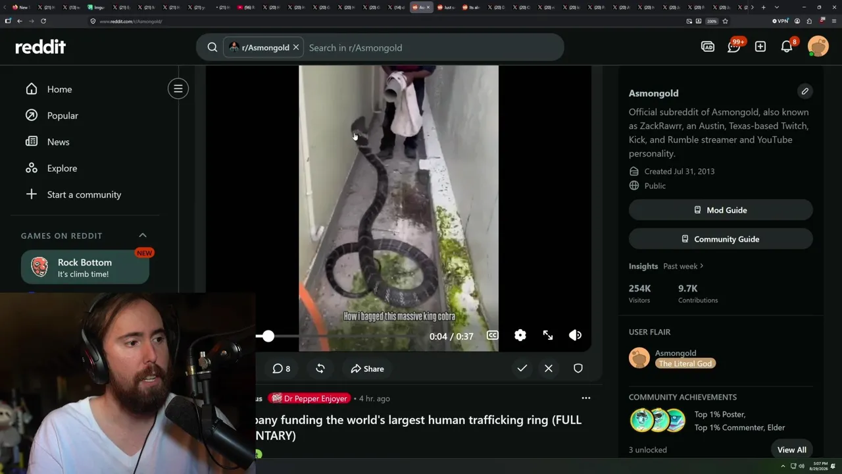Image resolution: width=842 pixels, height=474 pixels.
Task: Reload the Reddit page
Action: point(43,21)
